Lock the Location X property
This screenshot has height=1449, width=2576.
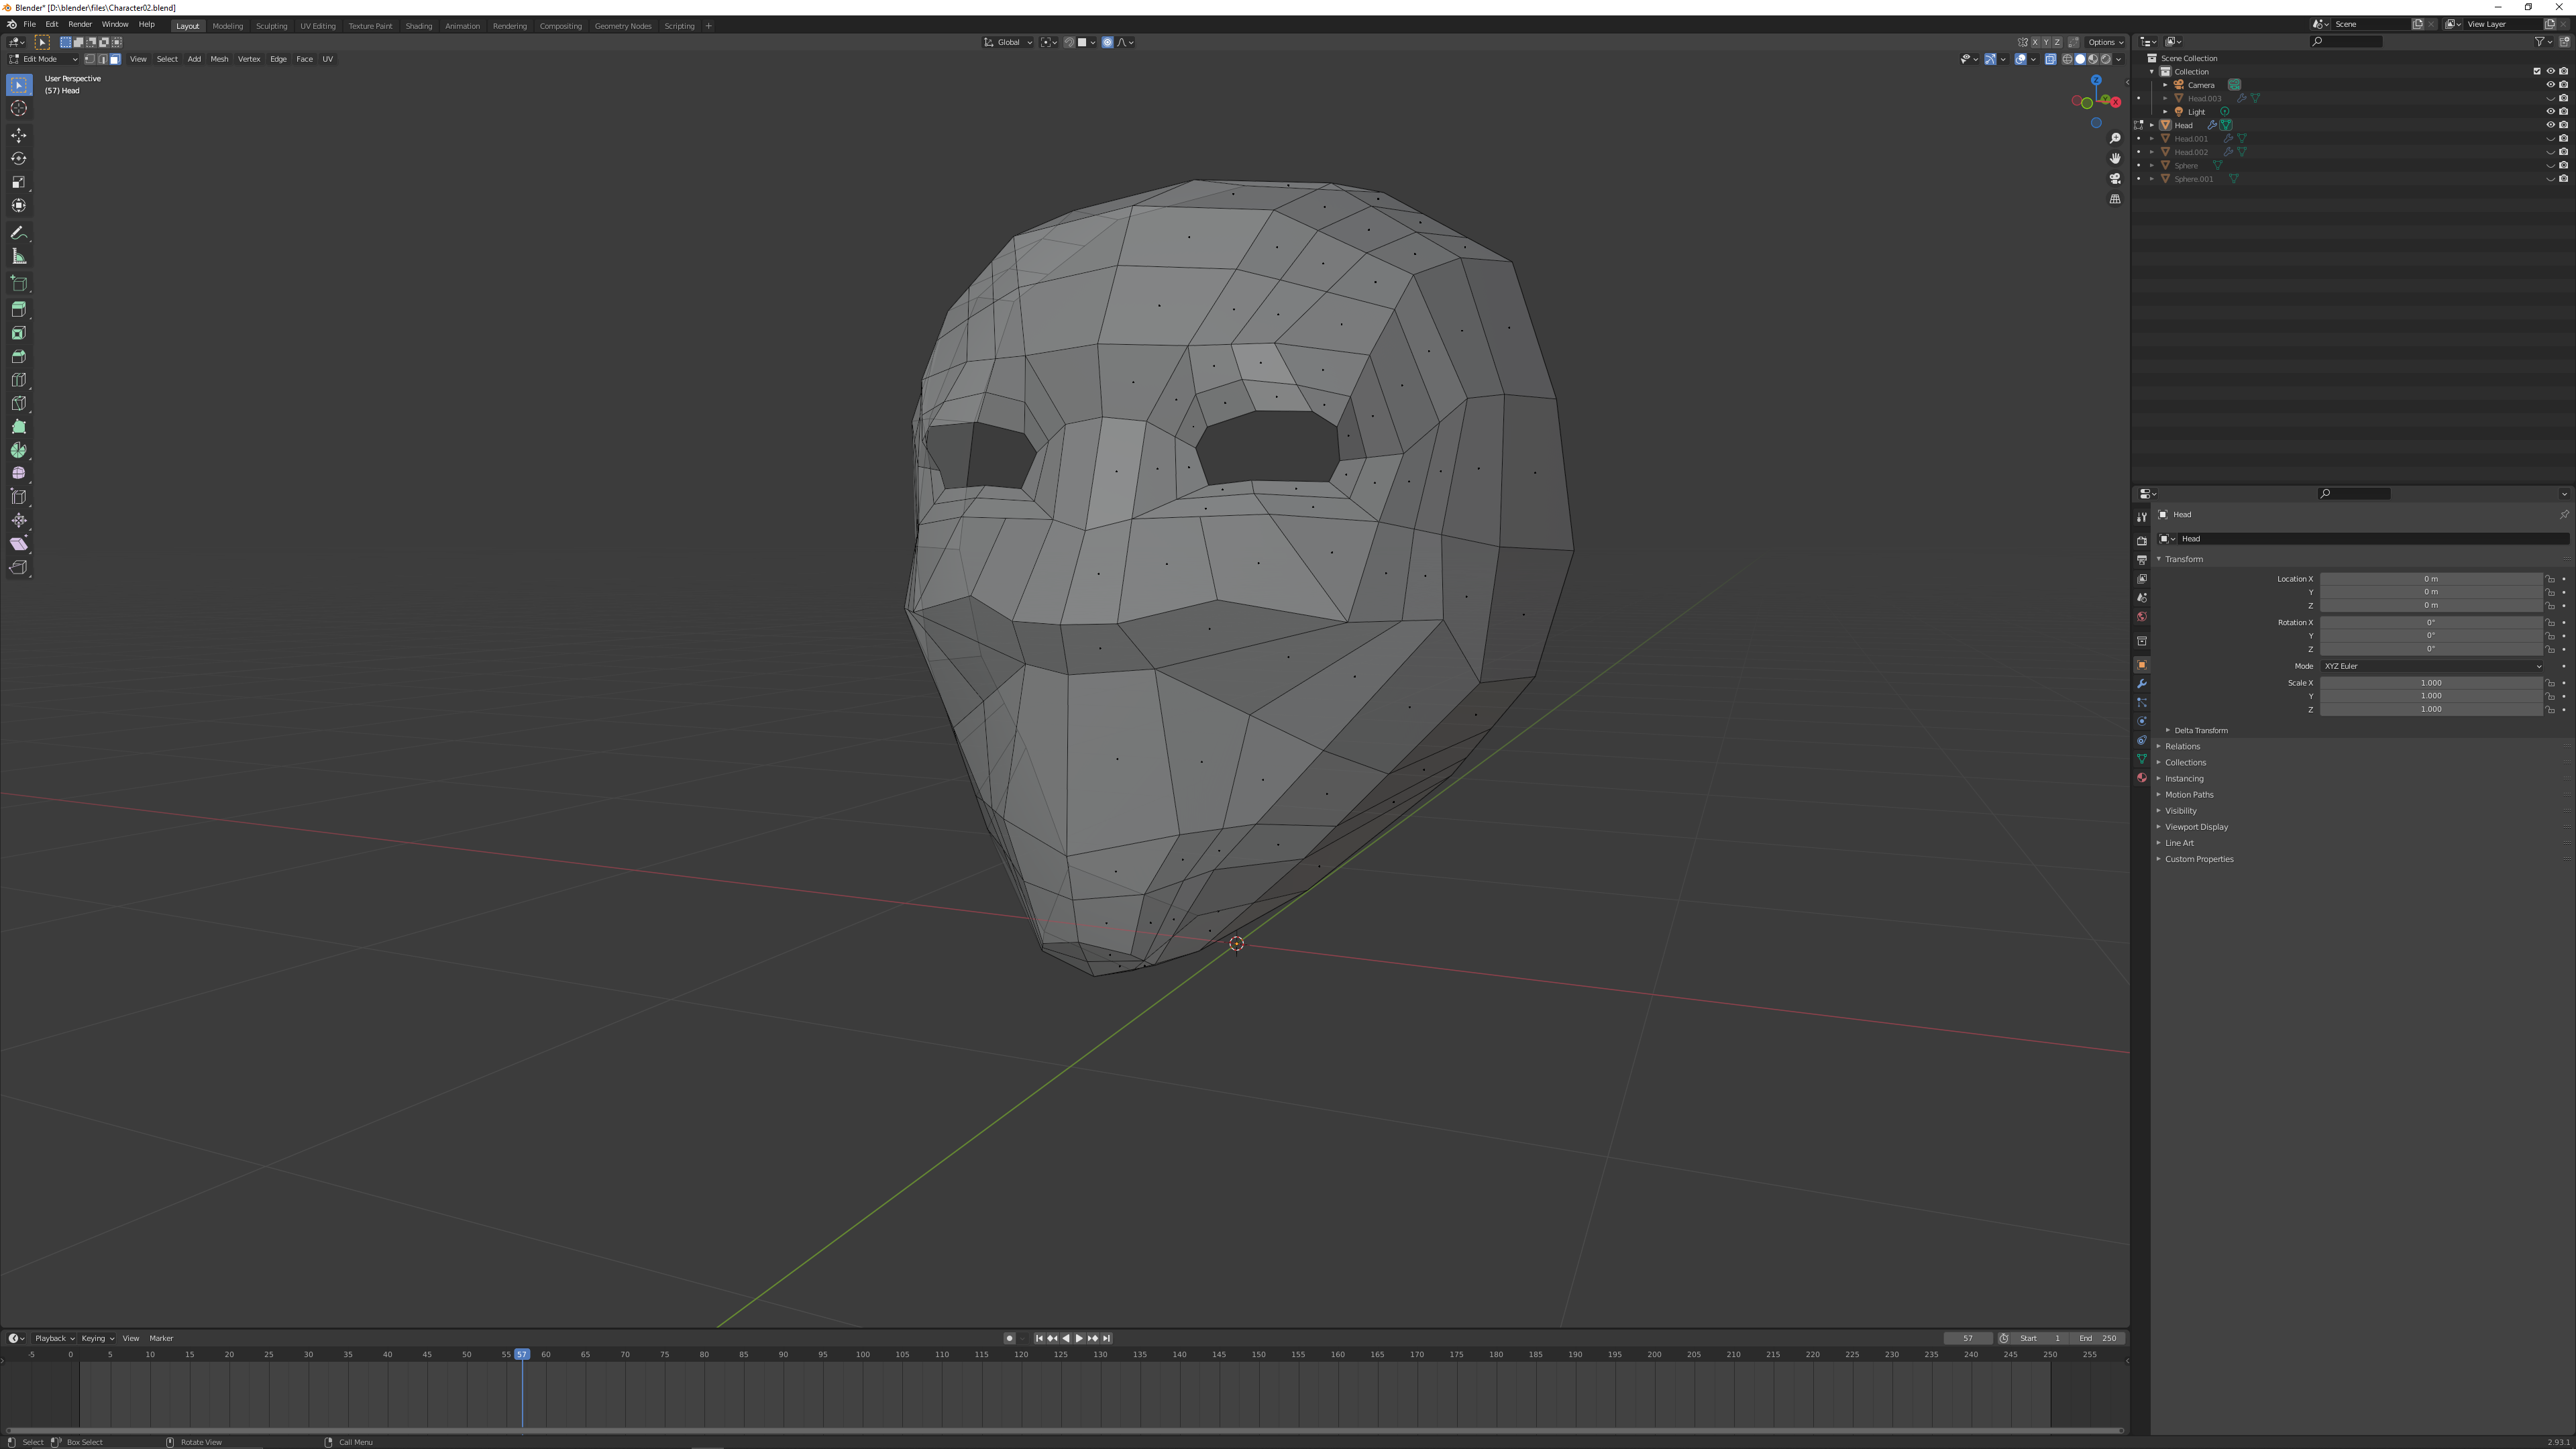[x=2551, y=579]
